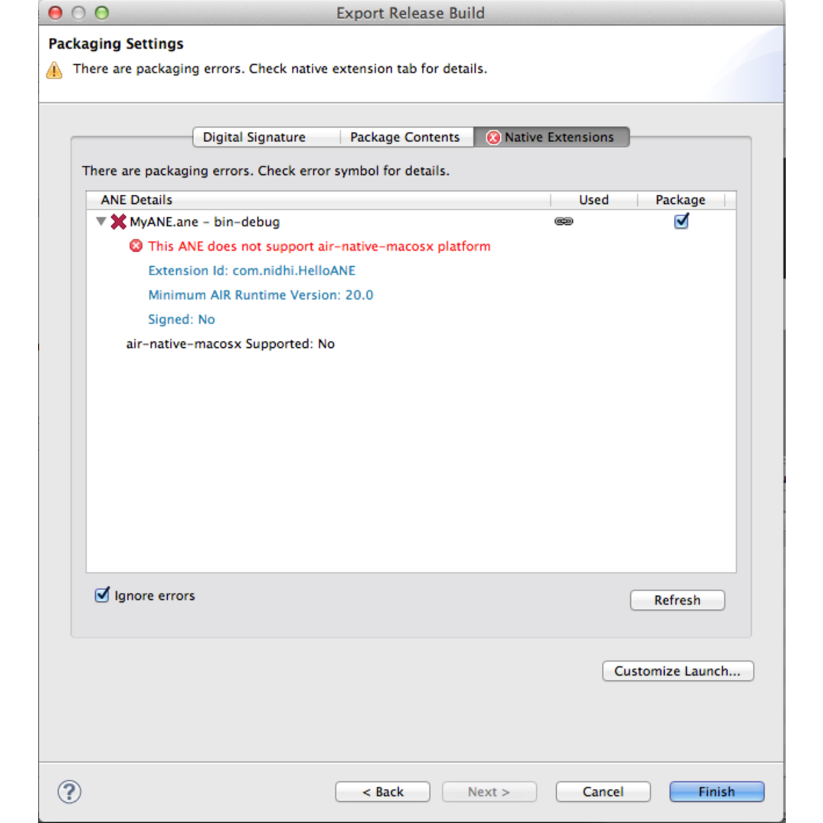
Task: Collapse the MyANE.ane bin-debug entry
Action: 101,222
